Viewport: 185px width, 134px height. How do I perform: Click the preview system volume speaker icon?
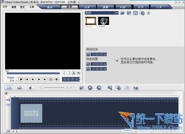(57, 79)
